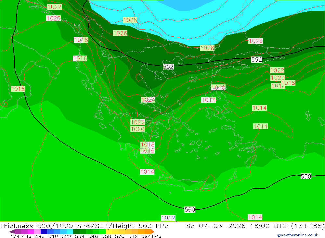325x238 pixels.
Task: Click the 594 legend value
Action: click(x=146, y=236)
